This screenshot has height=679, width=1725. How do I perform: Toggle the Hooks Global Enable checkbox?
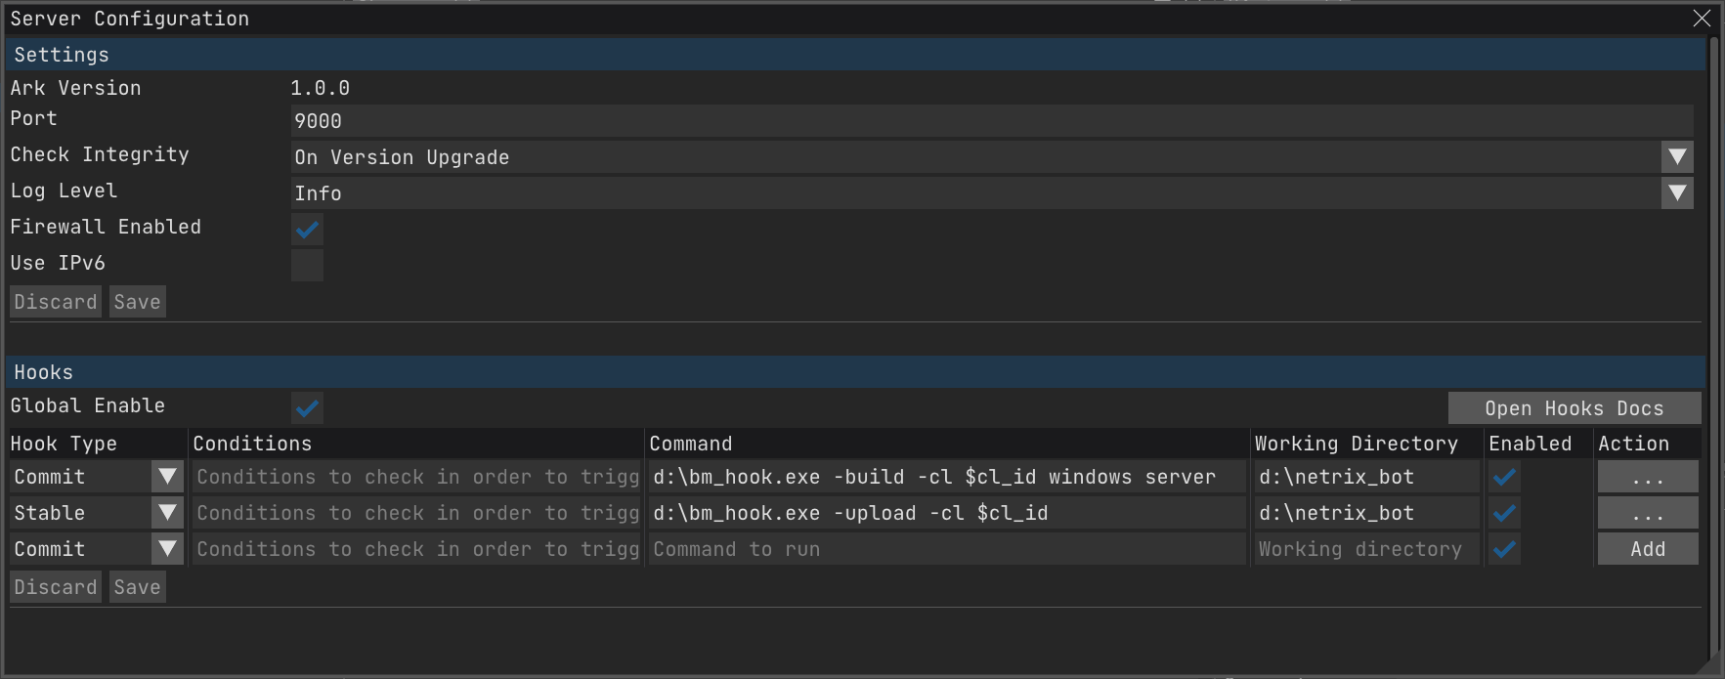pos(307,408)
